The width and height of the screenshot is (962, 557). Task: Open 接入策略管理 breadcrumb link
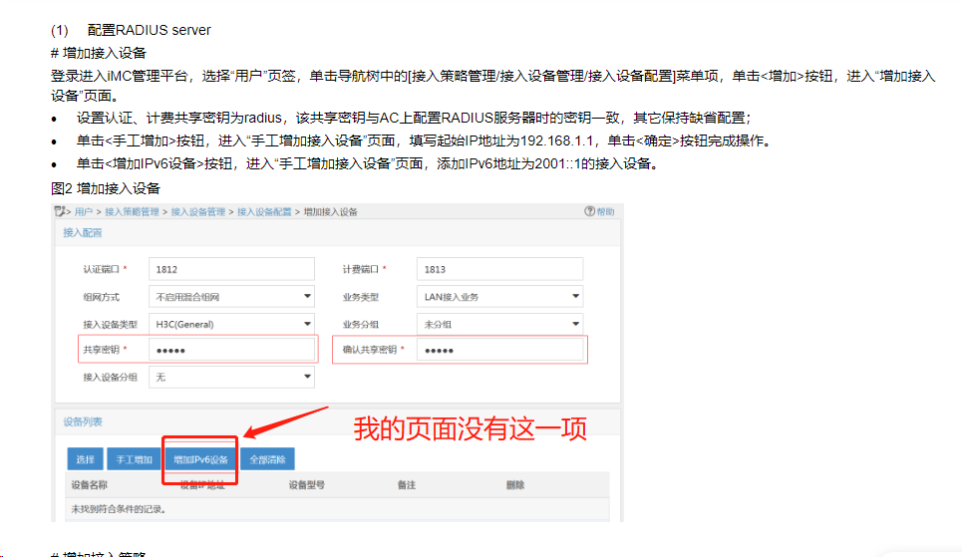point(132,211)
